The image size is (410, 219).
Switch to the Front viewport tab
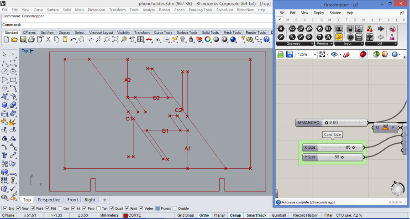click(x=73, y=200)
